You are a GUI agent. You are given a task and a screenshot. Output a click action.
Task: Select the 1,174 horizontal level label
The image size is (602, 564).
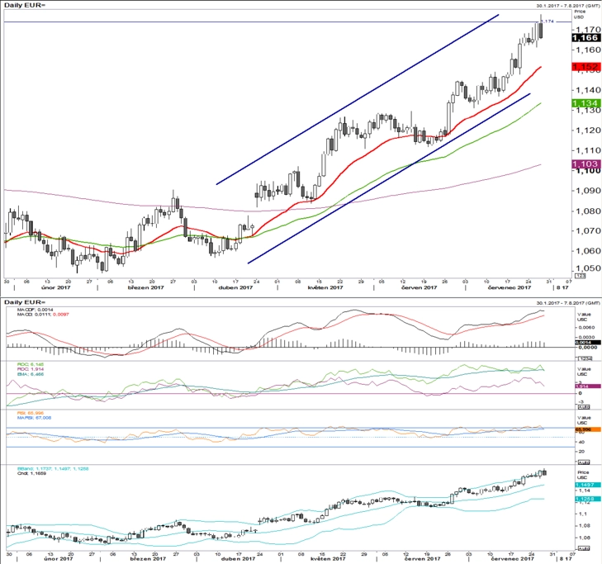(x=547, y=21)
